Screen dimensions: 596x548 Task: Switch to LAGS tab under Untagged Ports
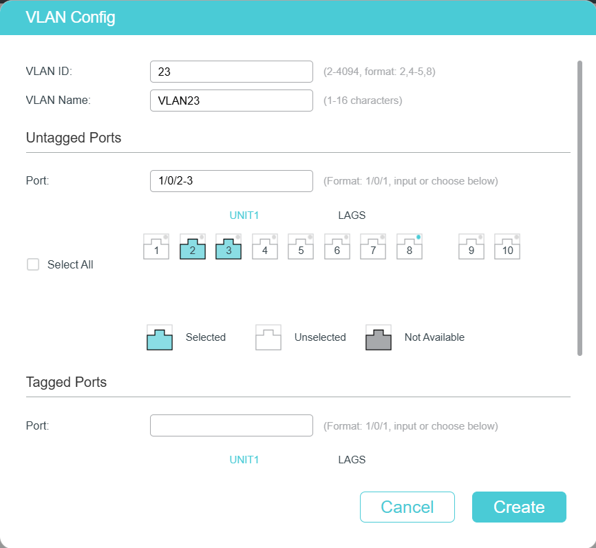[352, 215]
